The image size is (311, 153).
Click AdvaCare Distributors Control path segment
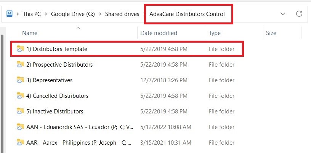click(187, 14)
